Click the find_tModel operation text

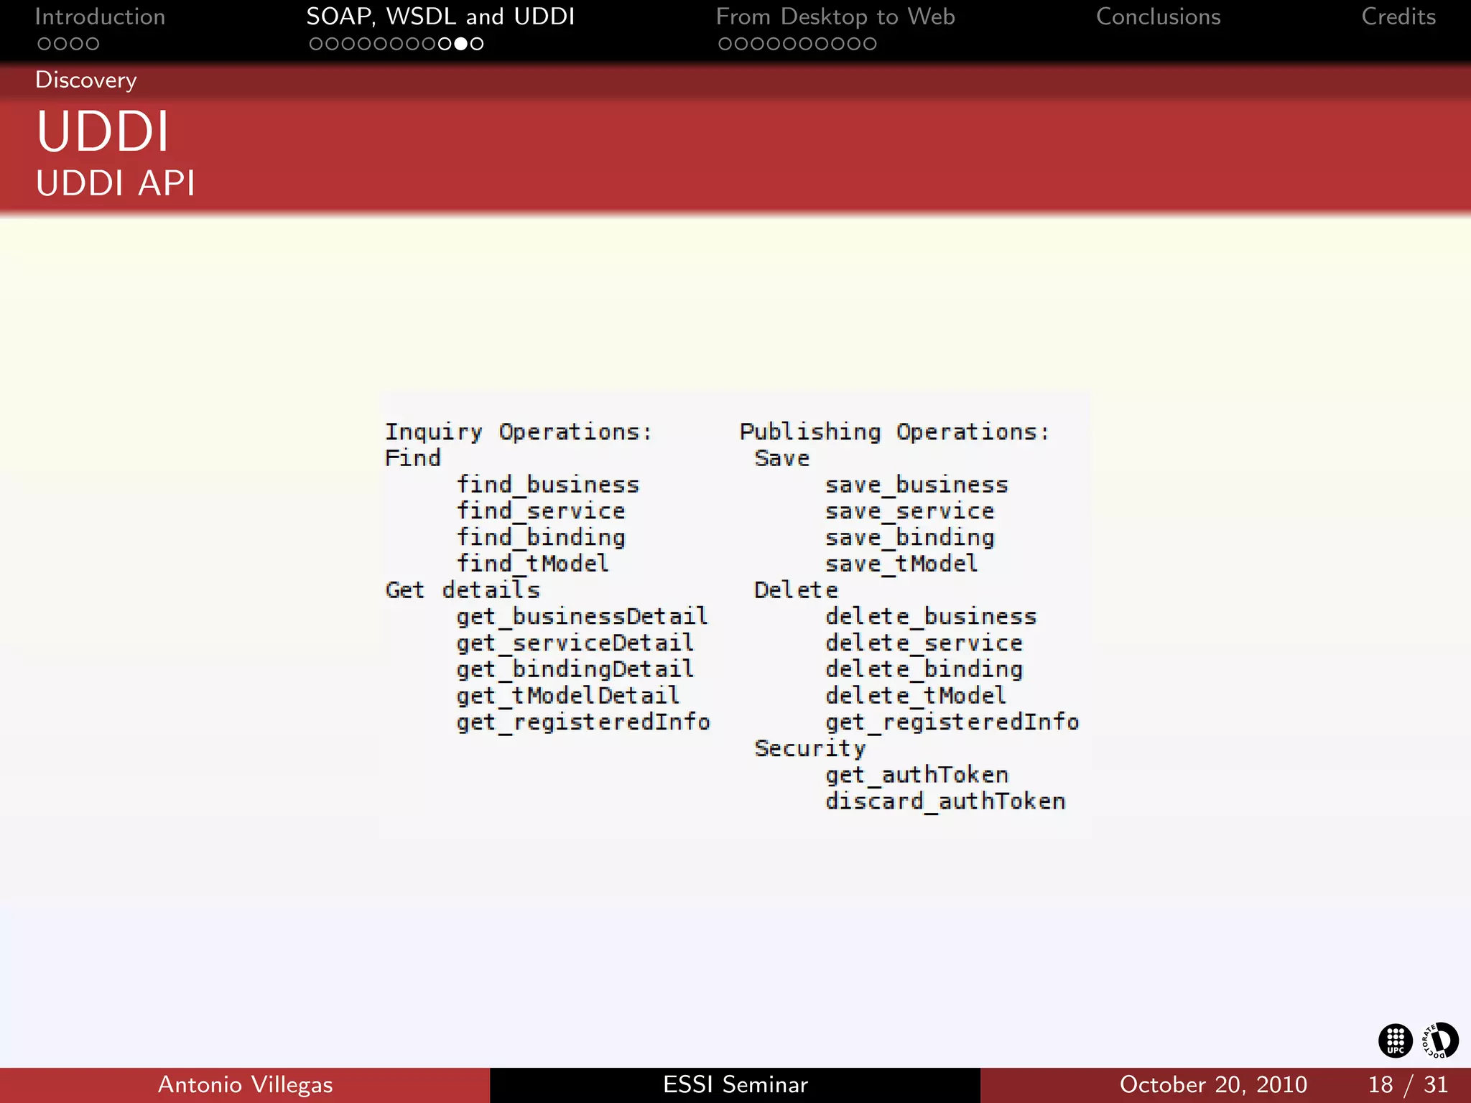(533, 564)
